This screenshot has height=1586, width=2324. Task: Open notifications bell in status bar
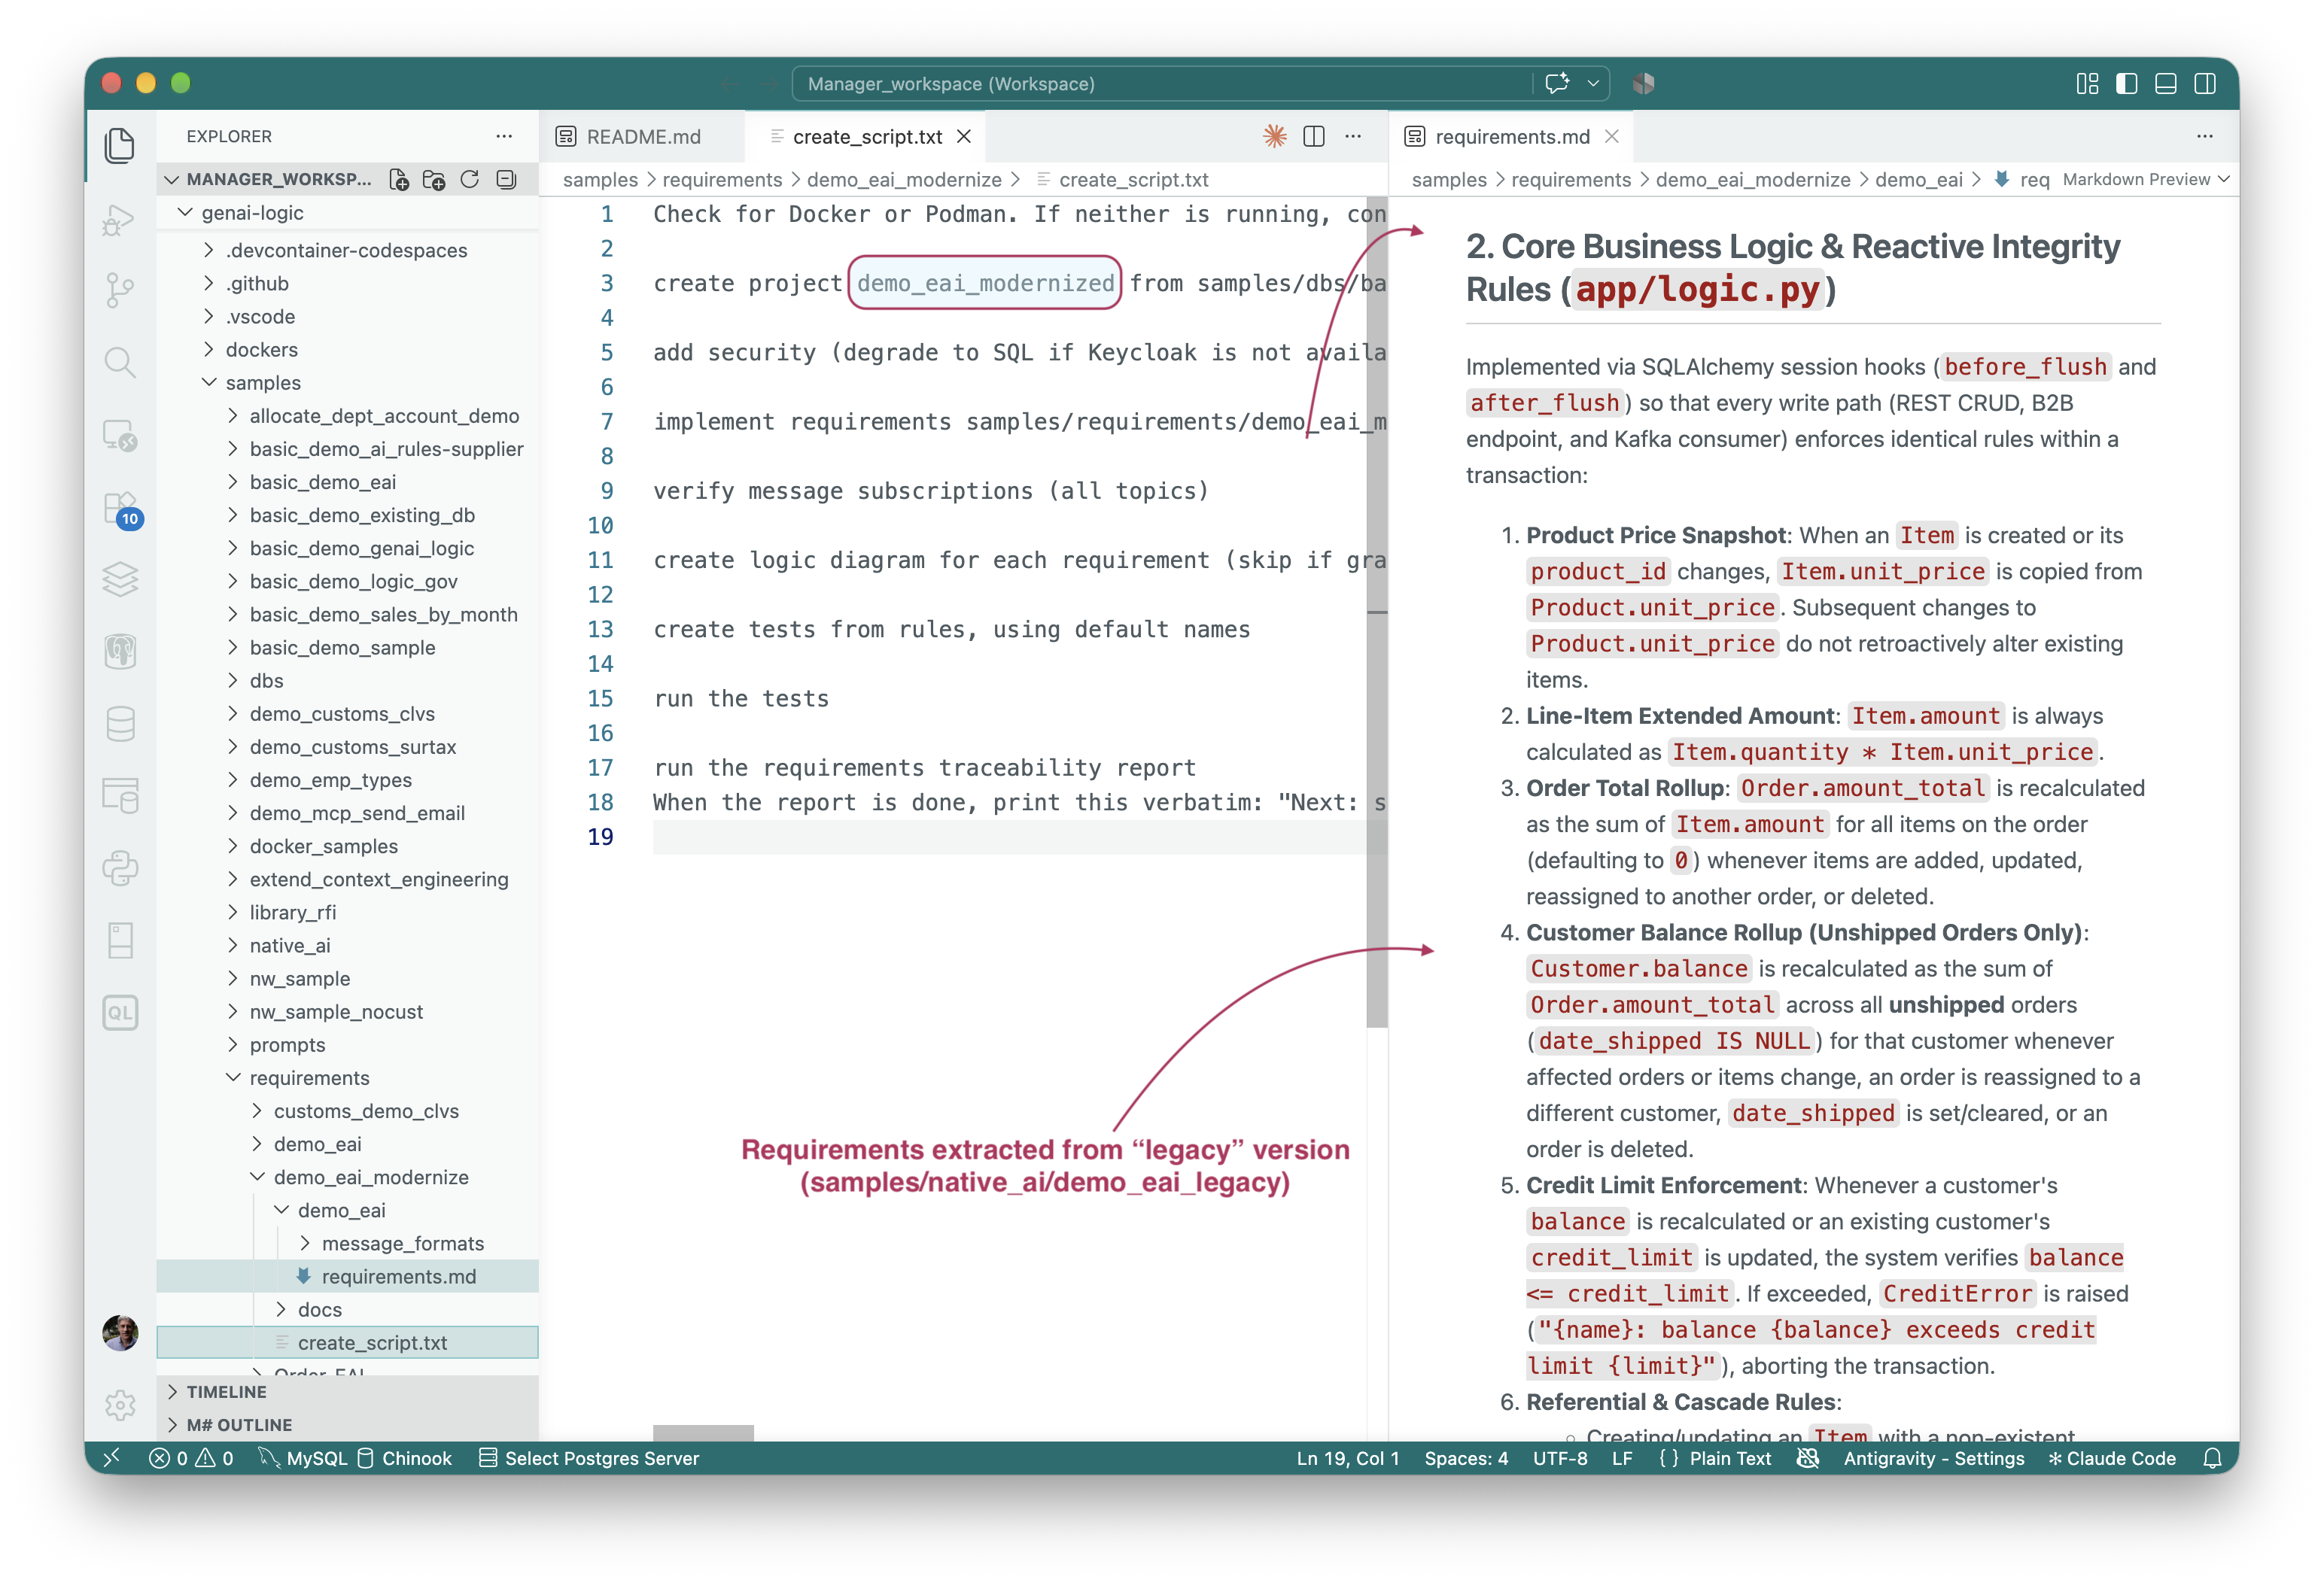point(2212,1458)
